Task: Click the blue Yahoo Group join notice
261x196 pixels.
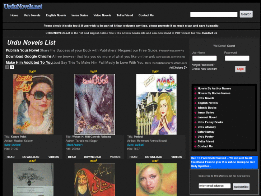Action: [224, 162]
